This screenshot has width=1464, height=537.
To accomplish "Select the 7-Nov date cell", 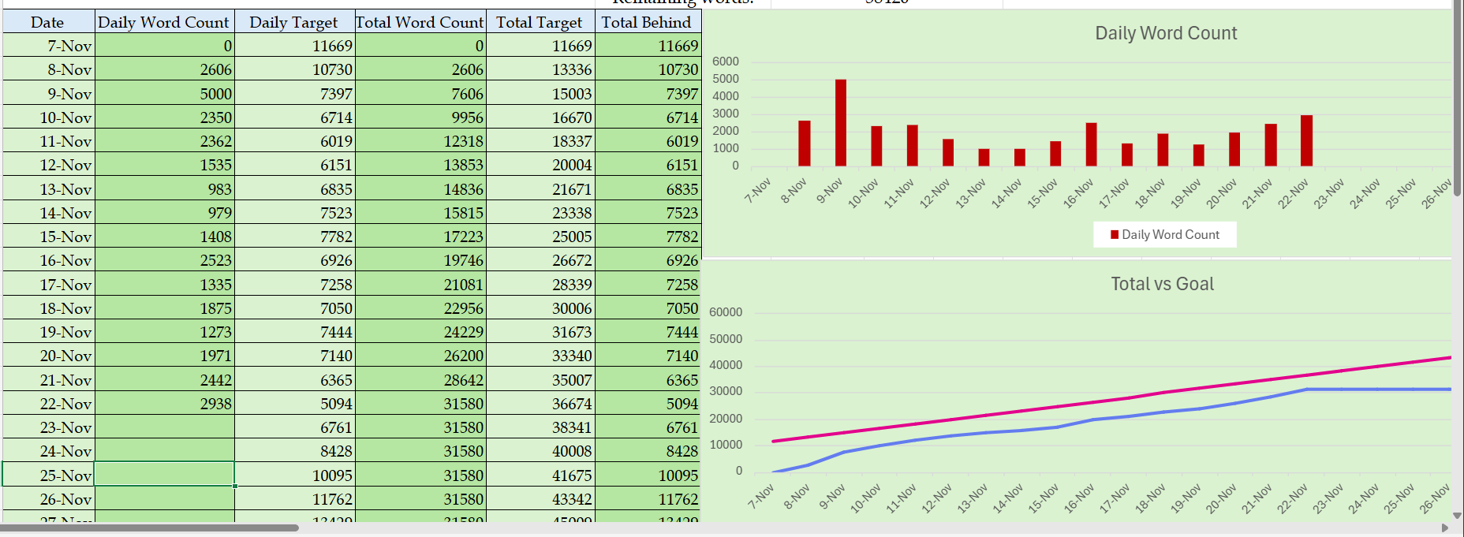I will [48, 46].
